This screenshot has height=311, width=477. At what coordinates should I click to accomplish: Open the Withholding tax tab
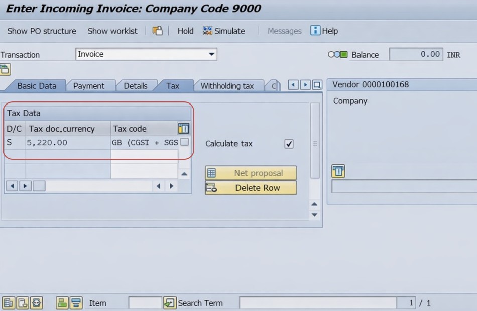[x=227, y=86]
